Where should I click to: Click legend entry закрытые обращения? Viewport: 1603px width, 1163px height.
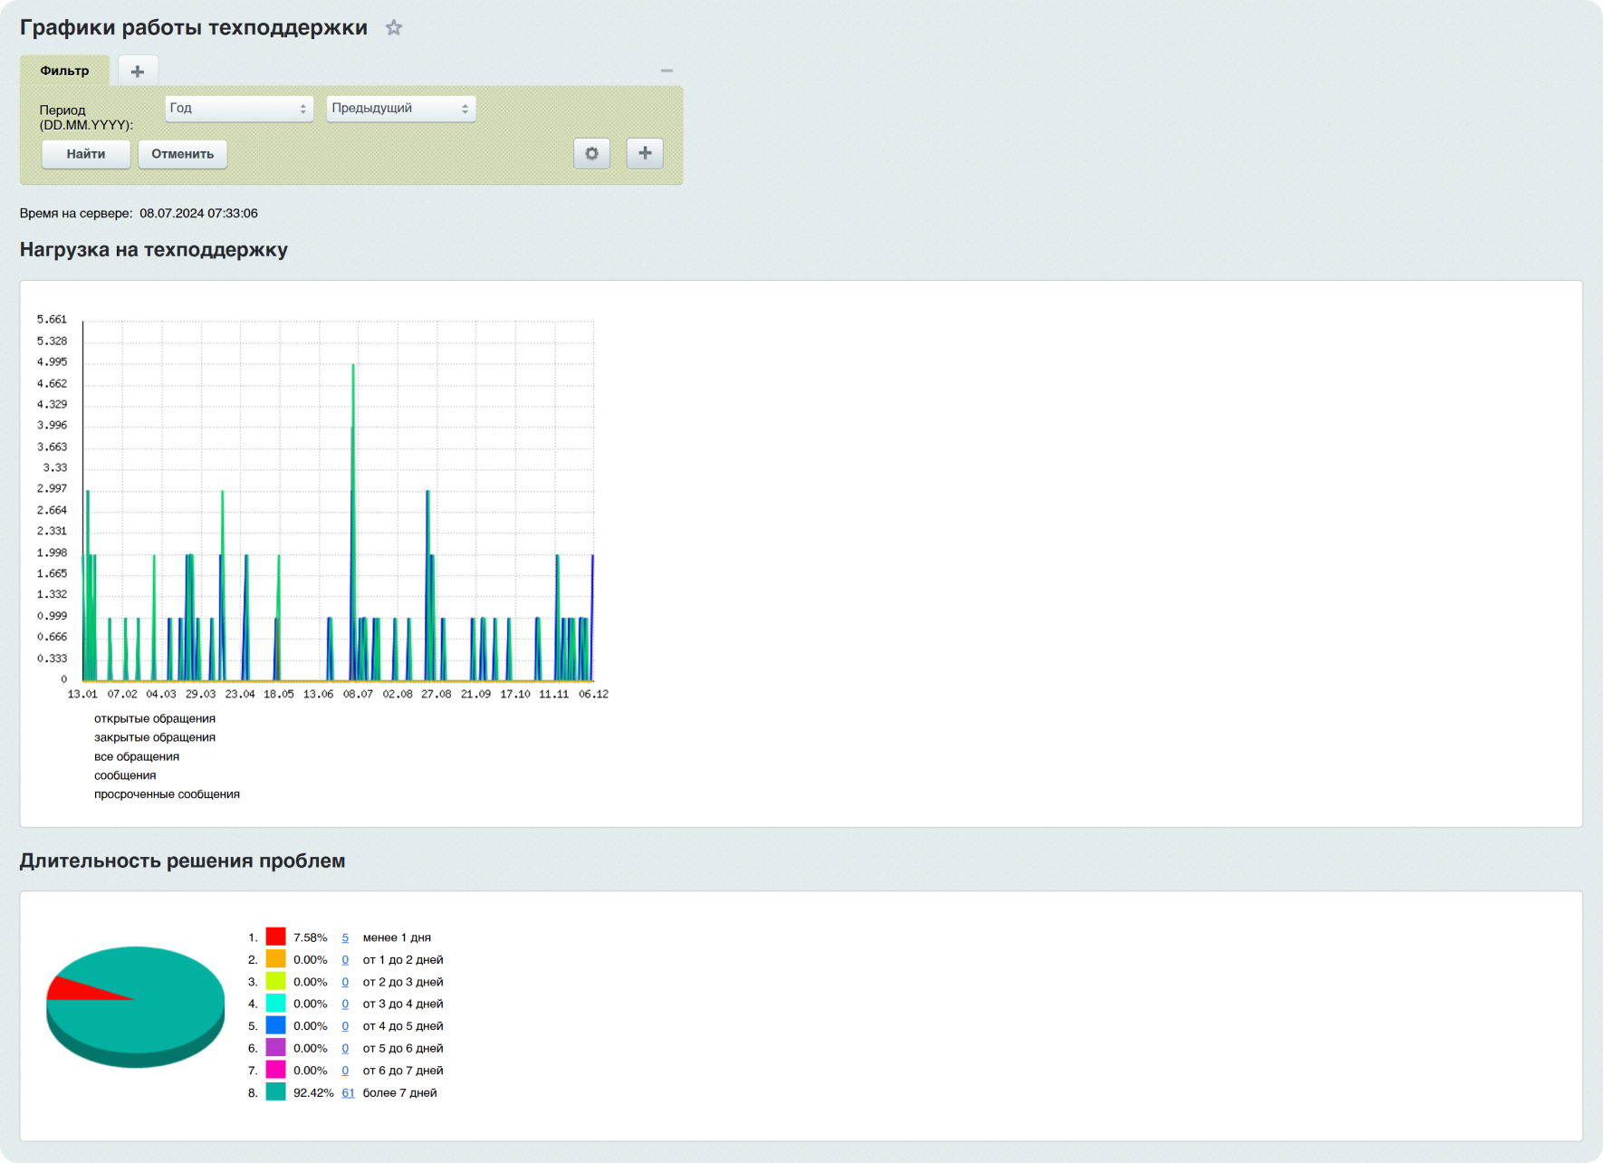tap(155, 737)
